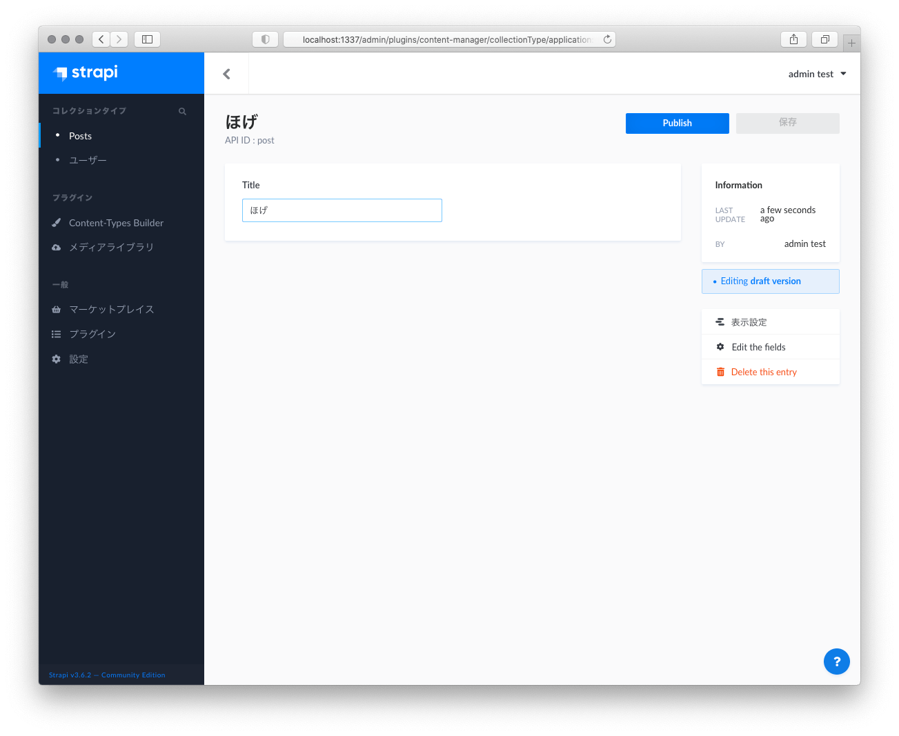Click the Information panel heading
899x736 pixels.
[738, 185]
